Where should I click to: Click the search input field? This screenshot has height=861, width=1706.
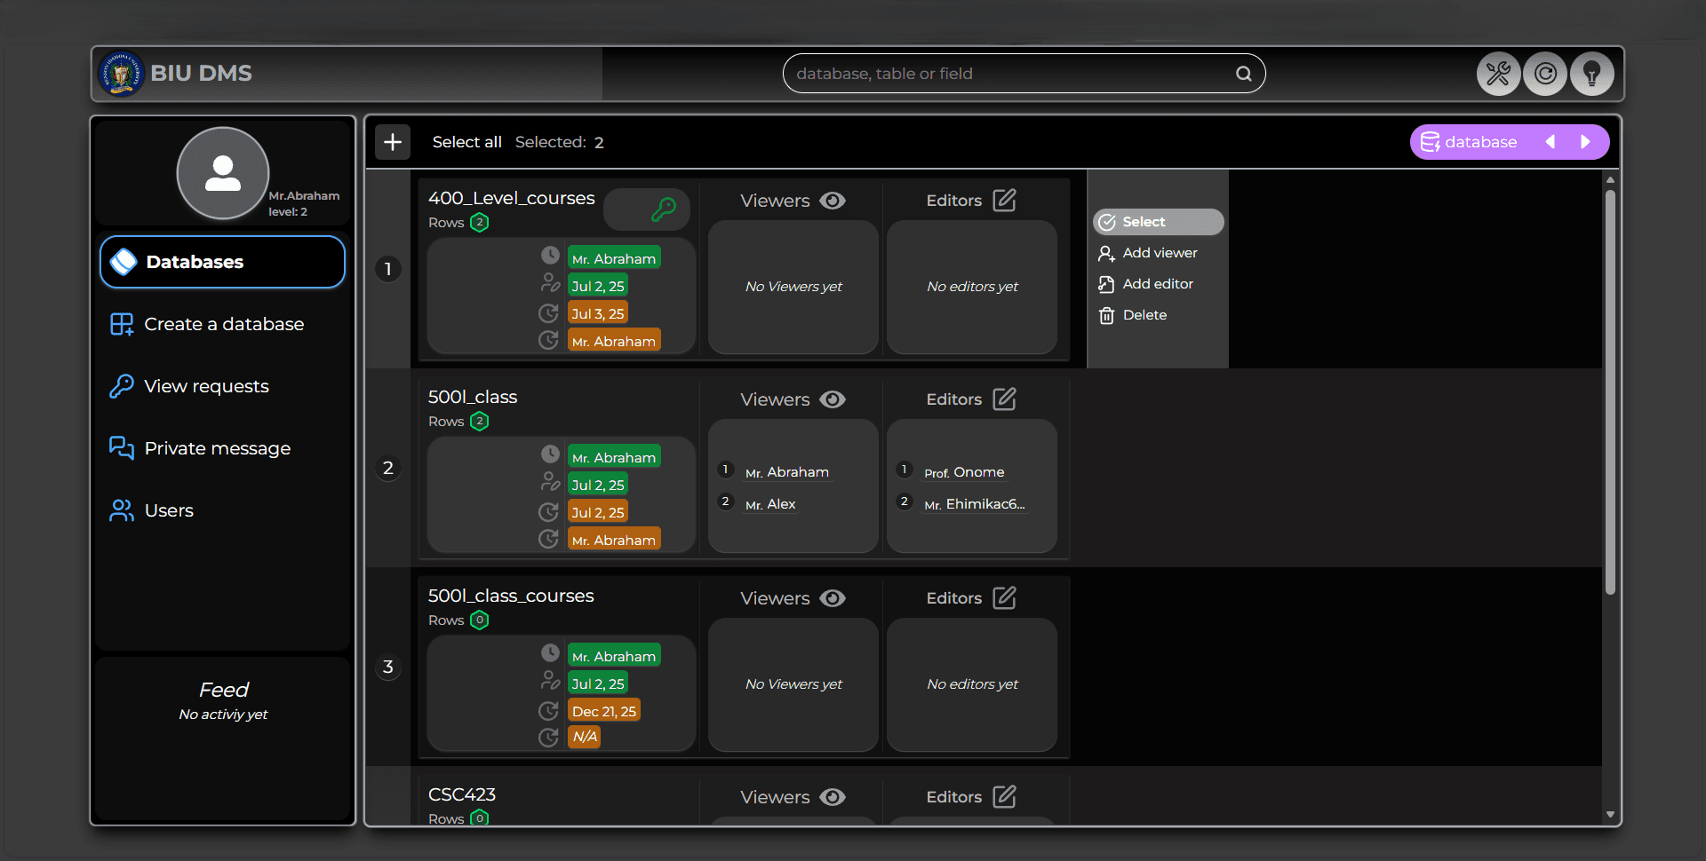(x=977, y=73)
